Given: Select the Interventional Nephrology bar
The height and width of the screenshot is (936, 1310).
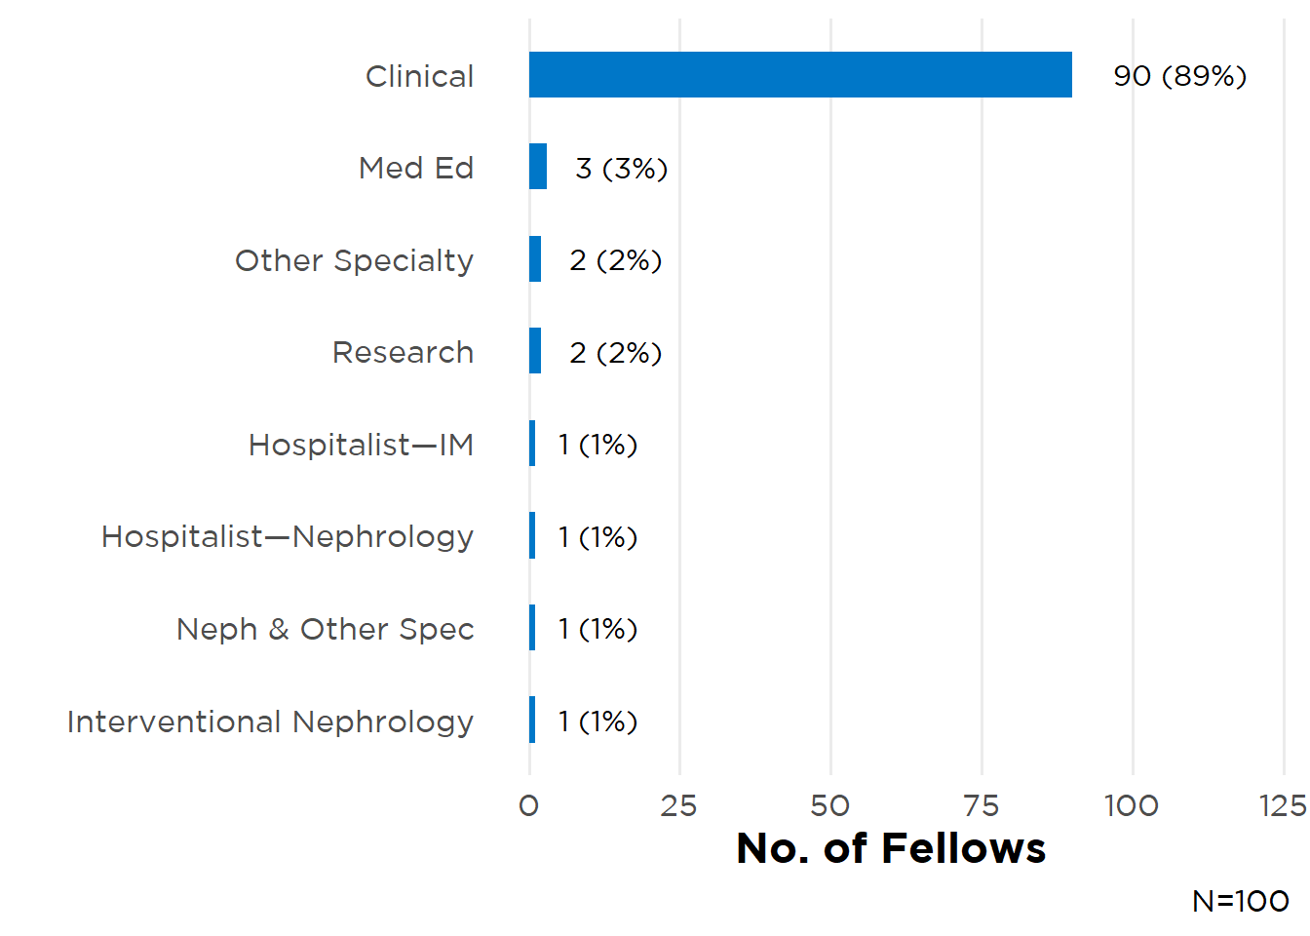Looking at the screenshot, I should pos(532,720).
